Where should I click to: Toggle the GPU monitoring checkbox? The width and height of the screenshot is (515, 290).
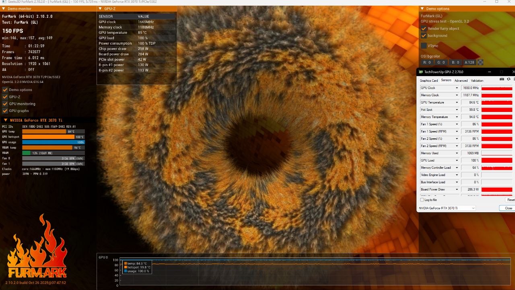[5, 104]
